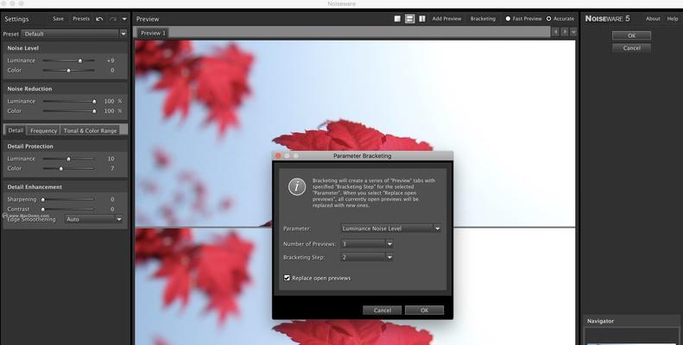
Task: Adjust the Contrast slider handle
Action: (x=42, y=210)
